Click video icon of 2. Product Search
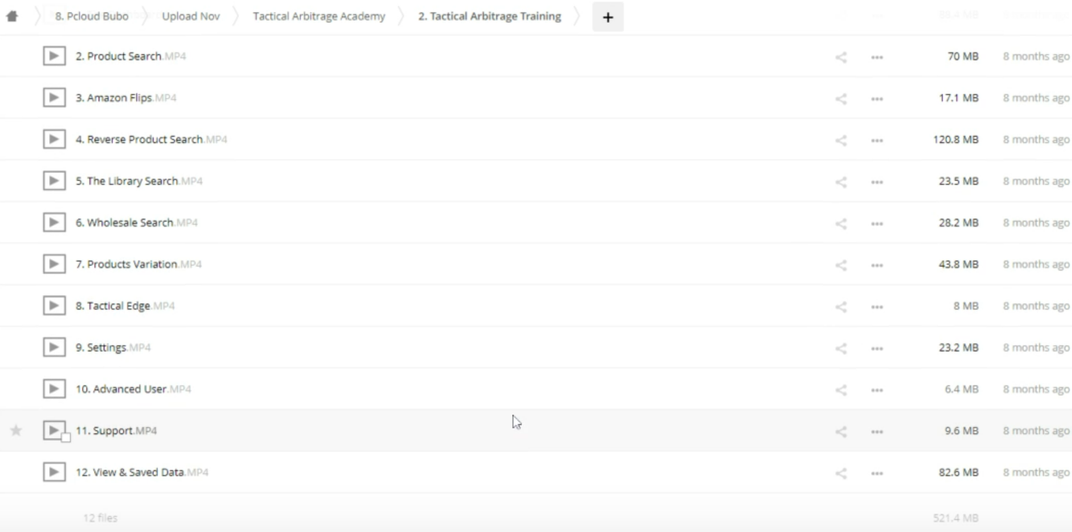 click(54, 56)
